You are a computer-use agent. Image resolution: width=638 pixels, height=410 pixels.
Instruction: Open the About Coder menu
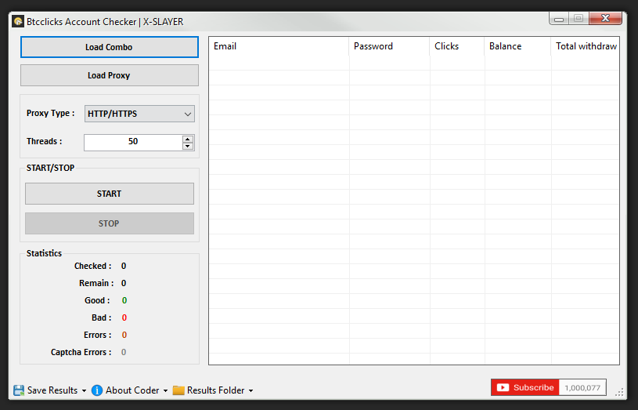[x=132, y=390]
